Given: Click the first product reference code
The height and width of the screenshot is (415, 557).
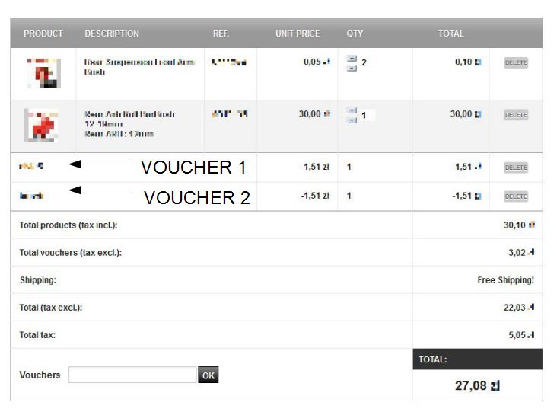Looking at the screenshot, I should click(229, 62).
